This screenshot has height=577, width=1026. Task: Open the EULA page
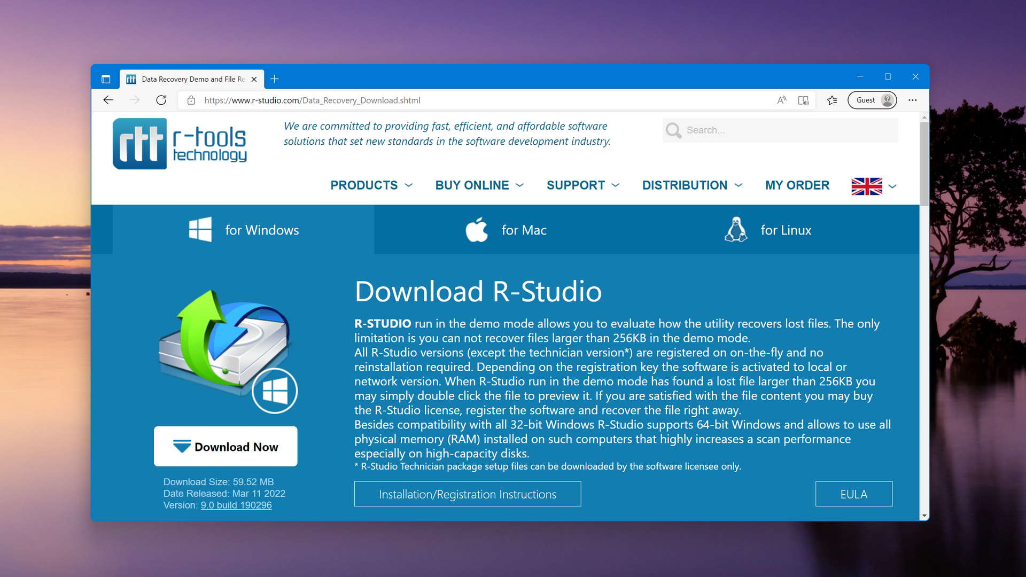(x=854, y=494)
